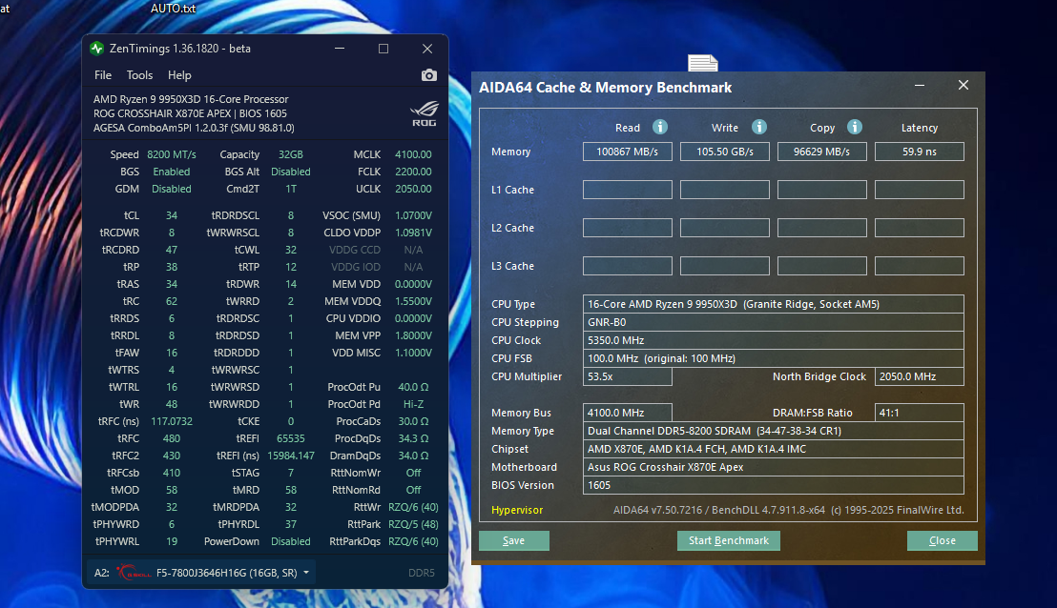1057x608 pixels.
Task: Click the Memory Read result field
Action: pyautogui.click(x=628, y=152)
